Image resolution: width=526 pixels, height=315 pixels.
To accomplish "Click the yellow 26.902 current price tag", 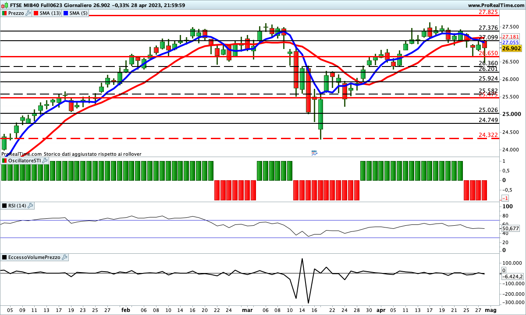I will tap(511, 49).
